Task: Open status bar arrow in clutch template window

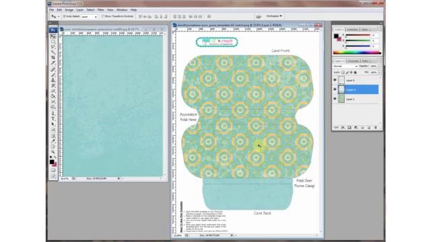Action: tap(232, 235)
